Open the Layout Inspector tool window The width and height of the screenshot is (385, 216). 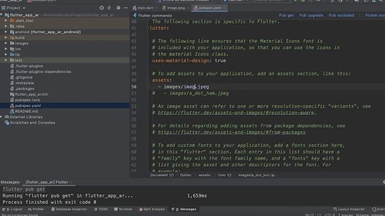click(x=349, y=209)
